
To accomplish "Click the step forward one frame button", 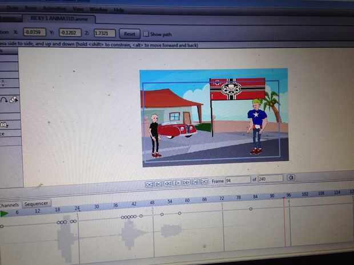I will pyautogui.click(x=195, y=182).
